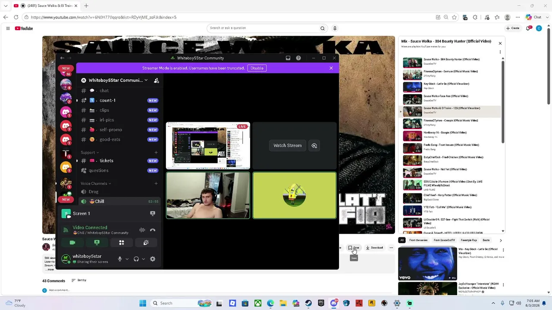
Task: Add a channel to Support category
Action: (156, 152)
